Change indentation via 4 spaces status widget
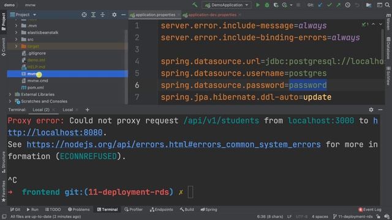 point(320,216)
